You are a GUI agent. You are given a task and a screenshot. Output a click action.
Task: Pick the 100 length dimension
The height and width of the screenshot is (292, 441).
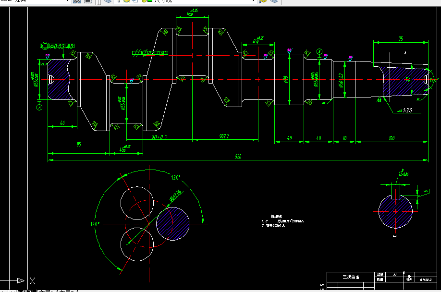coord(392,138)
